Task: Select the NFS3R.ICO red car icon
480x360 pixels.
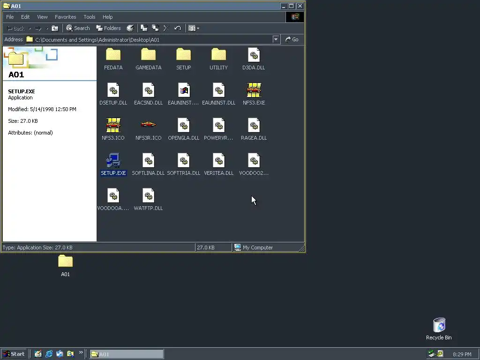Action: 149,129
